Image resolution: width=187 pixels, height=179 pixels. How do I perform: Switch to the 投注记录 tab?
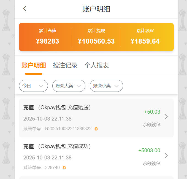[65, 65]
